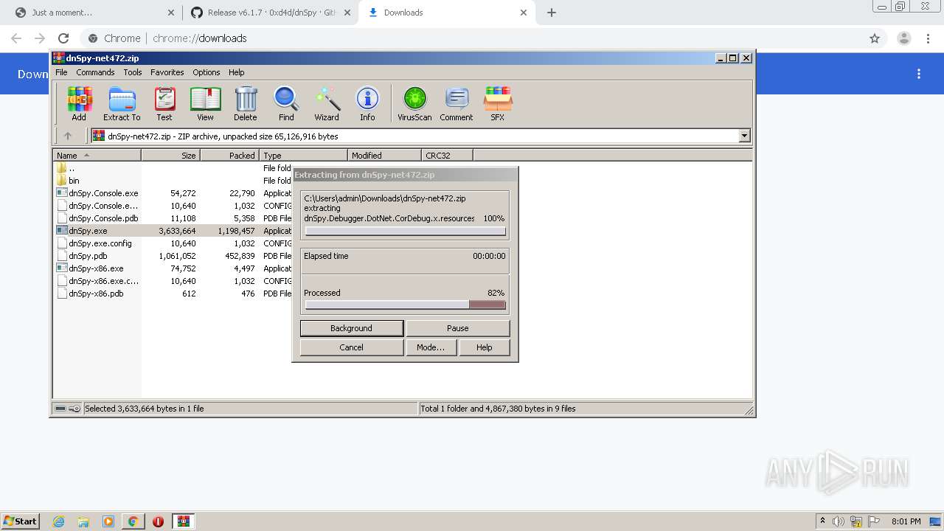Image resolution: width=944 pixels, height=531 pixels.
Task: Click the Background button in extraction dialog
Action: tap(352, 328)
